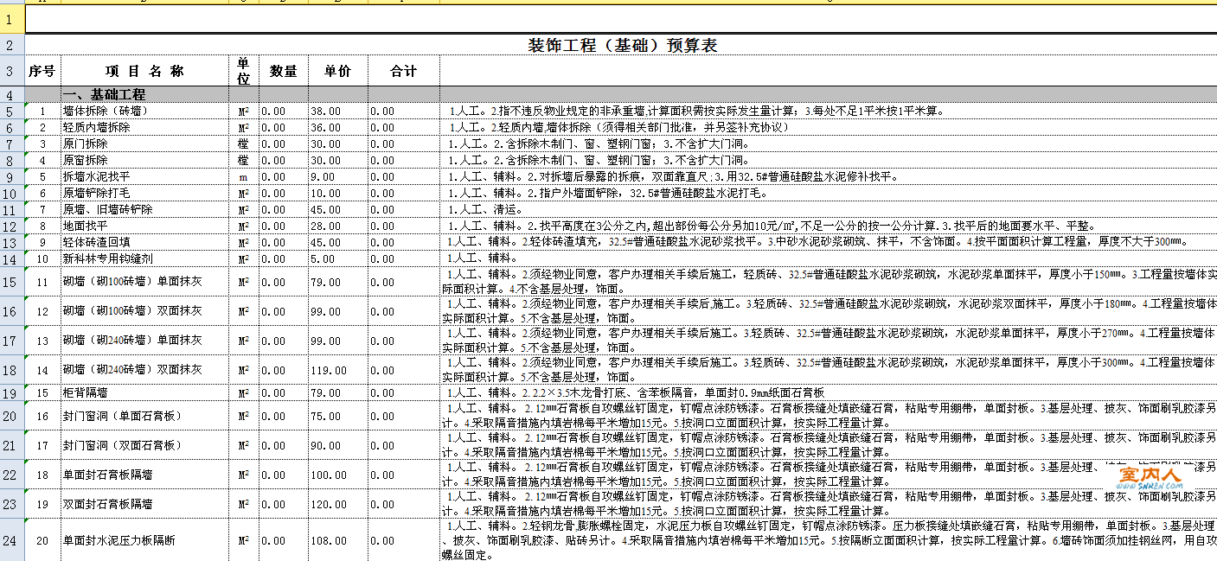Click the 数量 header cell

(x=284, y=72)
